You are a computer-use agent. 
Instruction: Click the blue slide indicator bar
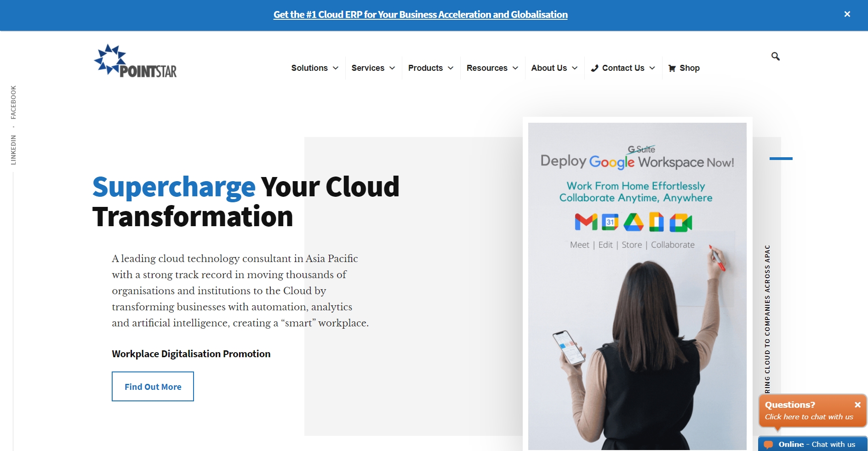[781, 159]
